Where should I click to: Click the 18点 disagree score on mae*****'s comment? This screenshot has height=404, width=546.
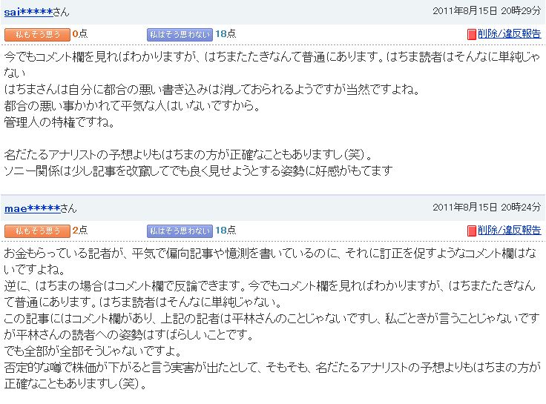(226, 230)
